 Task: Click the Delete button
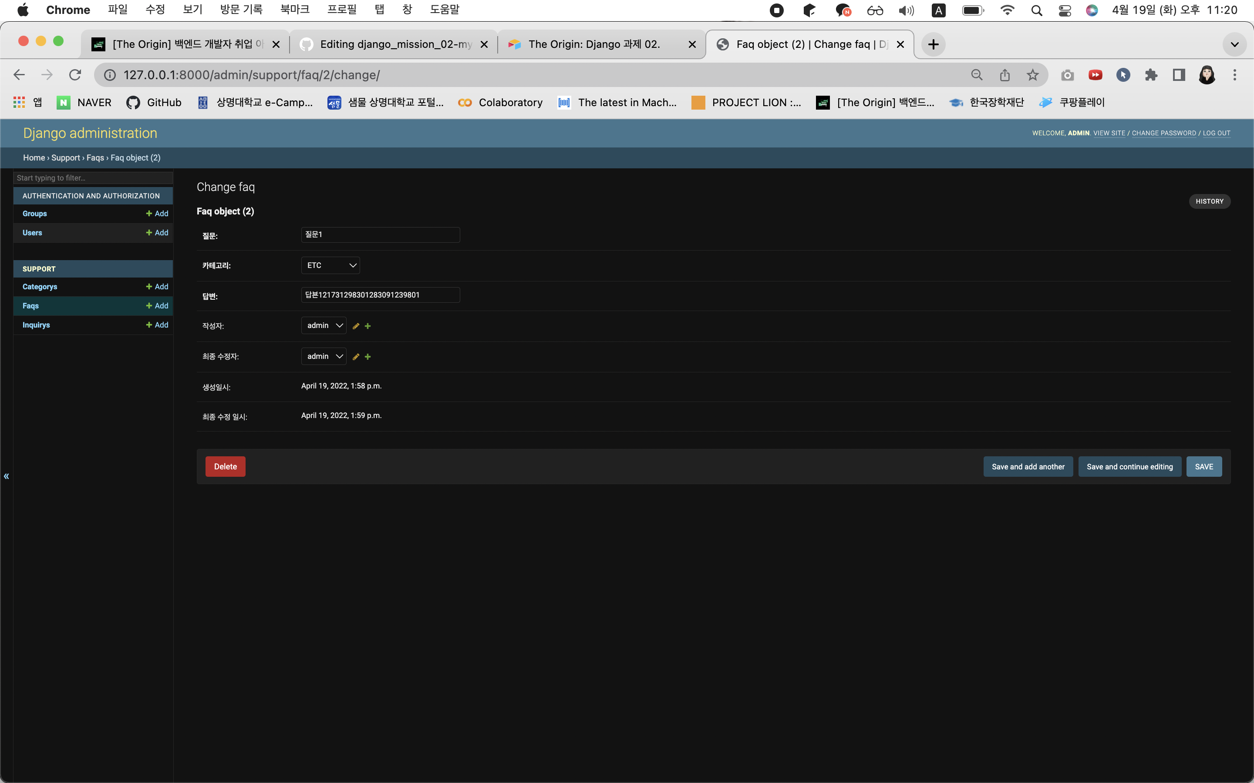click(225, 466)
